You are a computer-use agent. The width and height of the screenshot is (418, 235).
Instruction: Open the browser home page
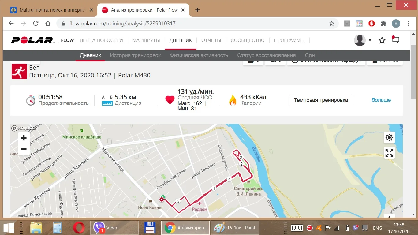[x=48, y=24]
